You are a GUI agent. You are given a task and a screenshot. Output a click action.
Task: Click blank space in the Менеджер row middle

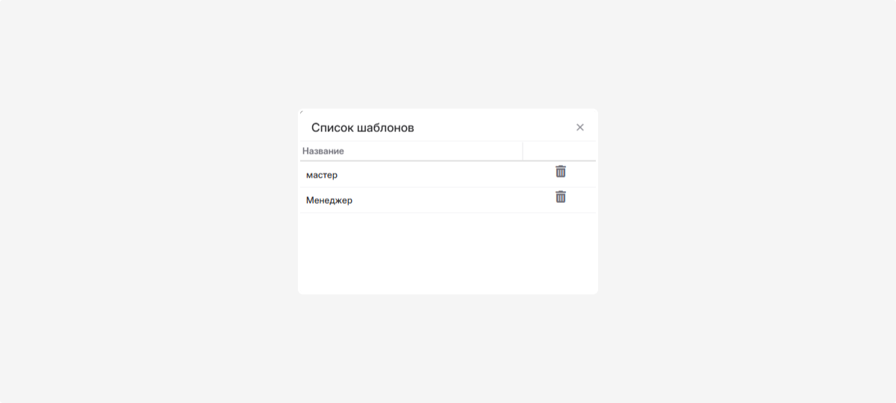point(433,200)
